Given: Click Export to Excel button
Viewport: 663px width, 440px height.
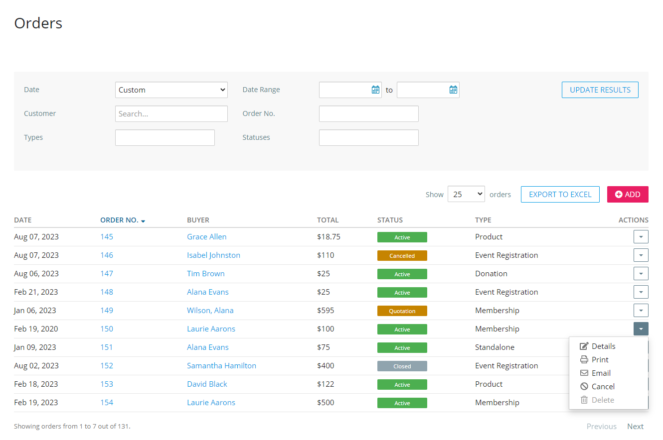Looking at the screenshot, I should click(x=560, y=194).
